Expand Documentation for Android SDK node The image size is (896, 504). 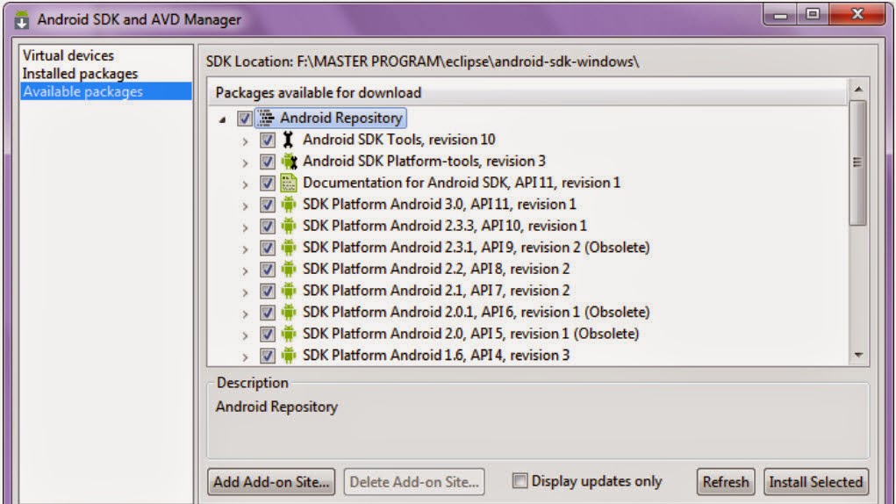coord(245,184)
